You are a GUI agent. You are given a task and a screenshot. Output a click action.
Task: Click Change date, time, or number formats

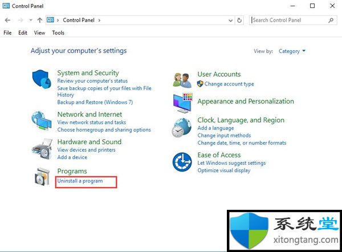(x=242, y=143)
